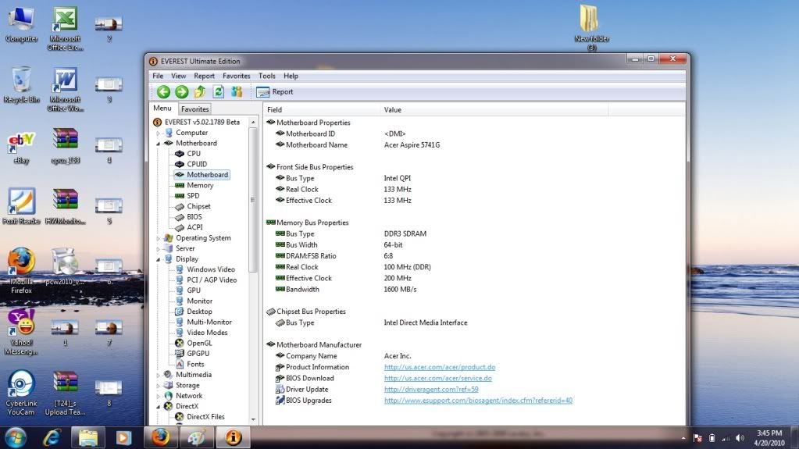Viewport: 799px width, 449px height.
Task: Open Internet Explorer from the taskbar
Action: 52,438
